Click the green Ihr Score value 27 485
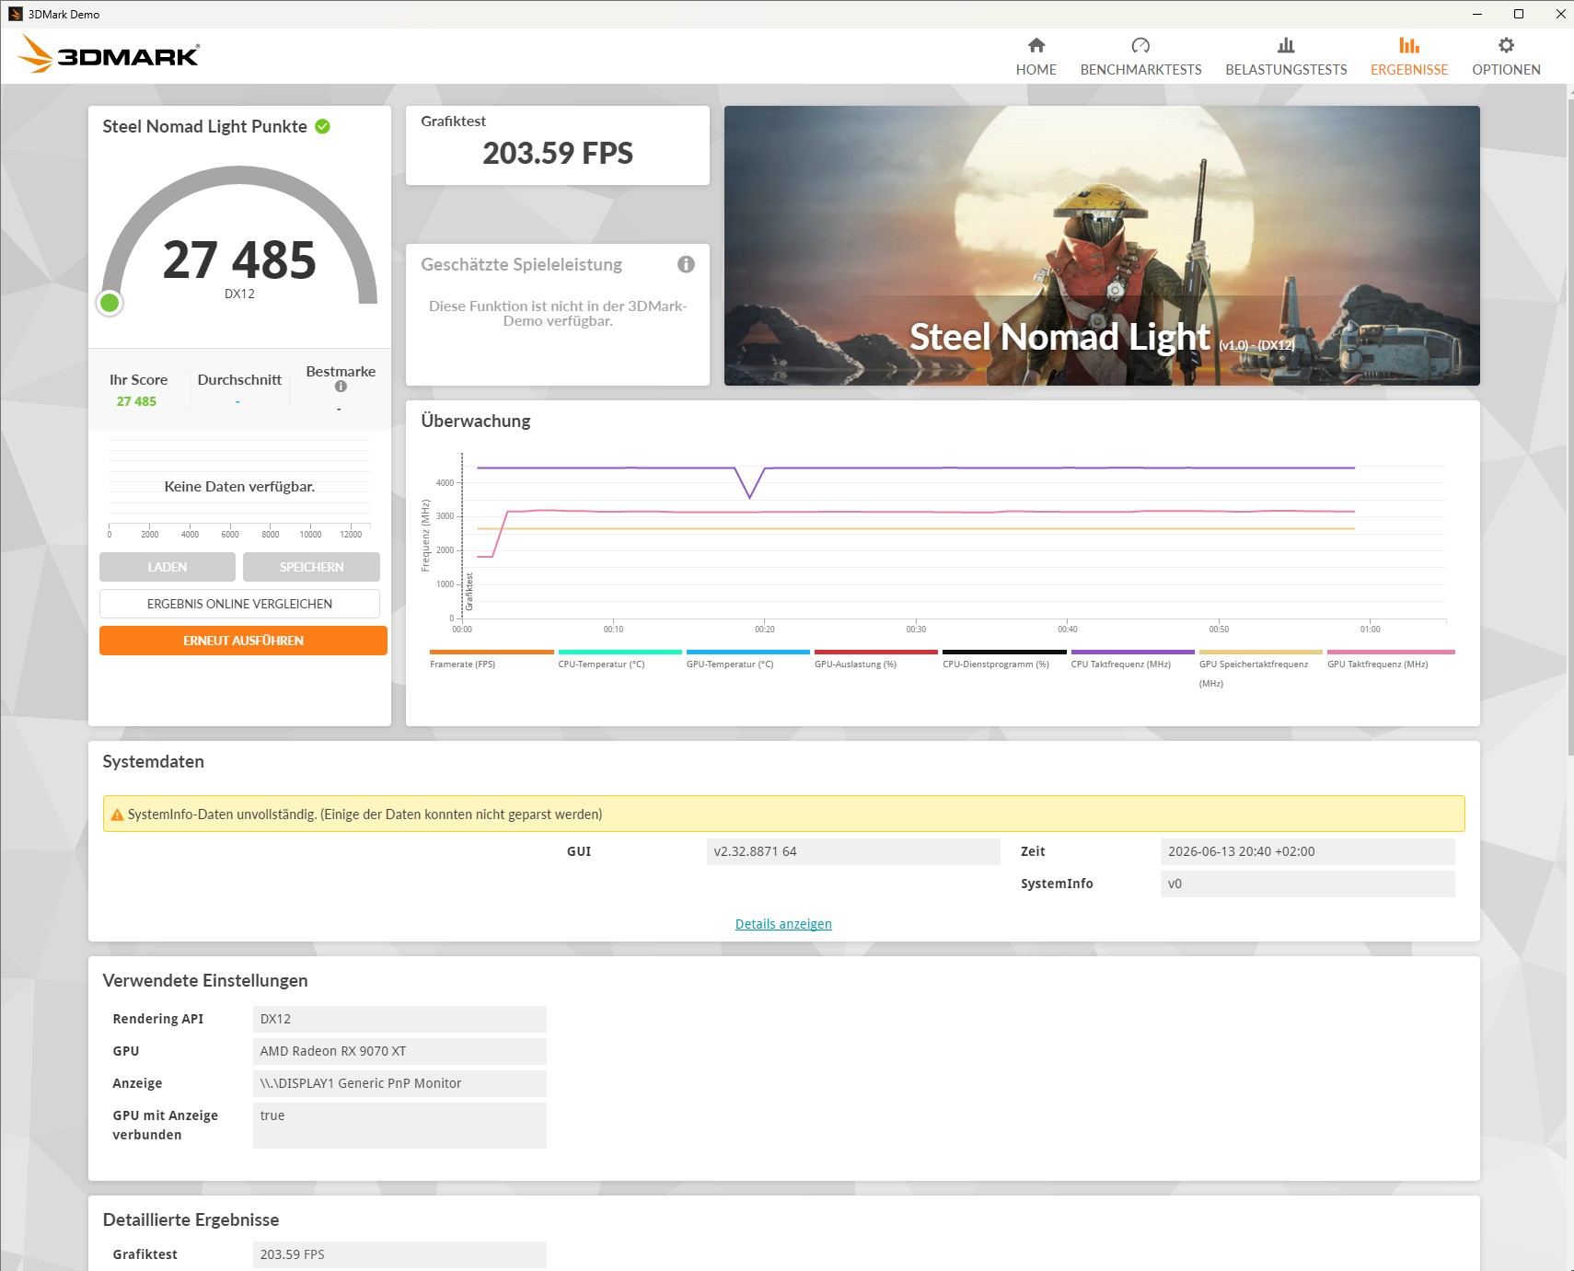Screen dimensions: 1574x1271 click(136, 401)
